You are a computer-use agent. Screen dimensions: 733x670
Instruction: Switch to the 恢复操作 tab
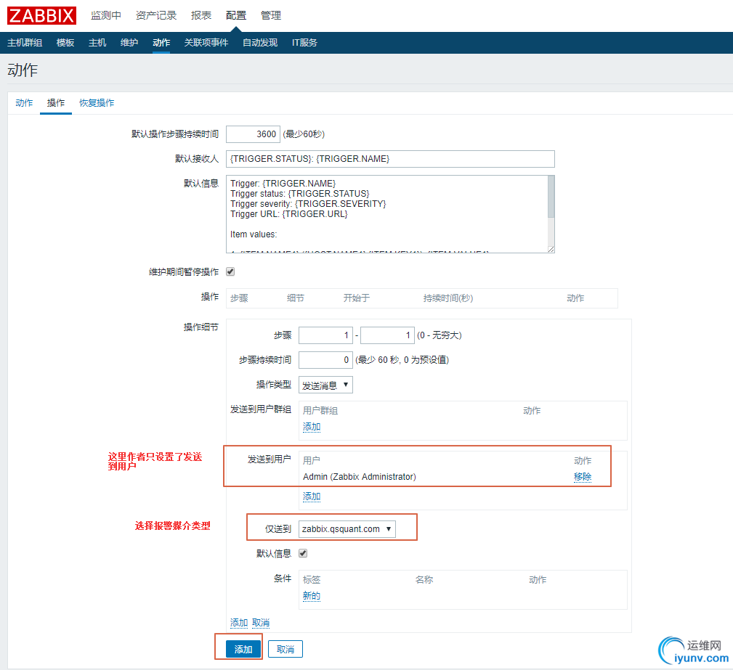click(97, 103)
